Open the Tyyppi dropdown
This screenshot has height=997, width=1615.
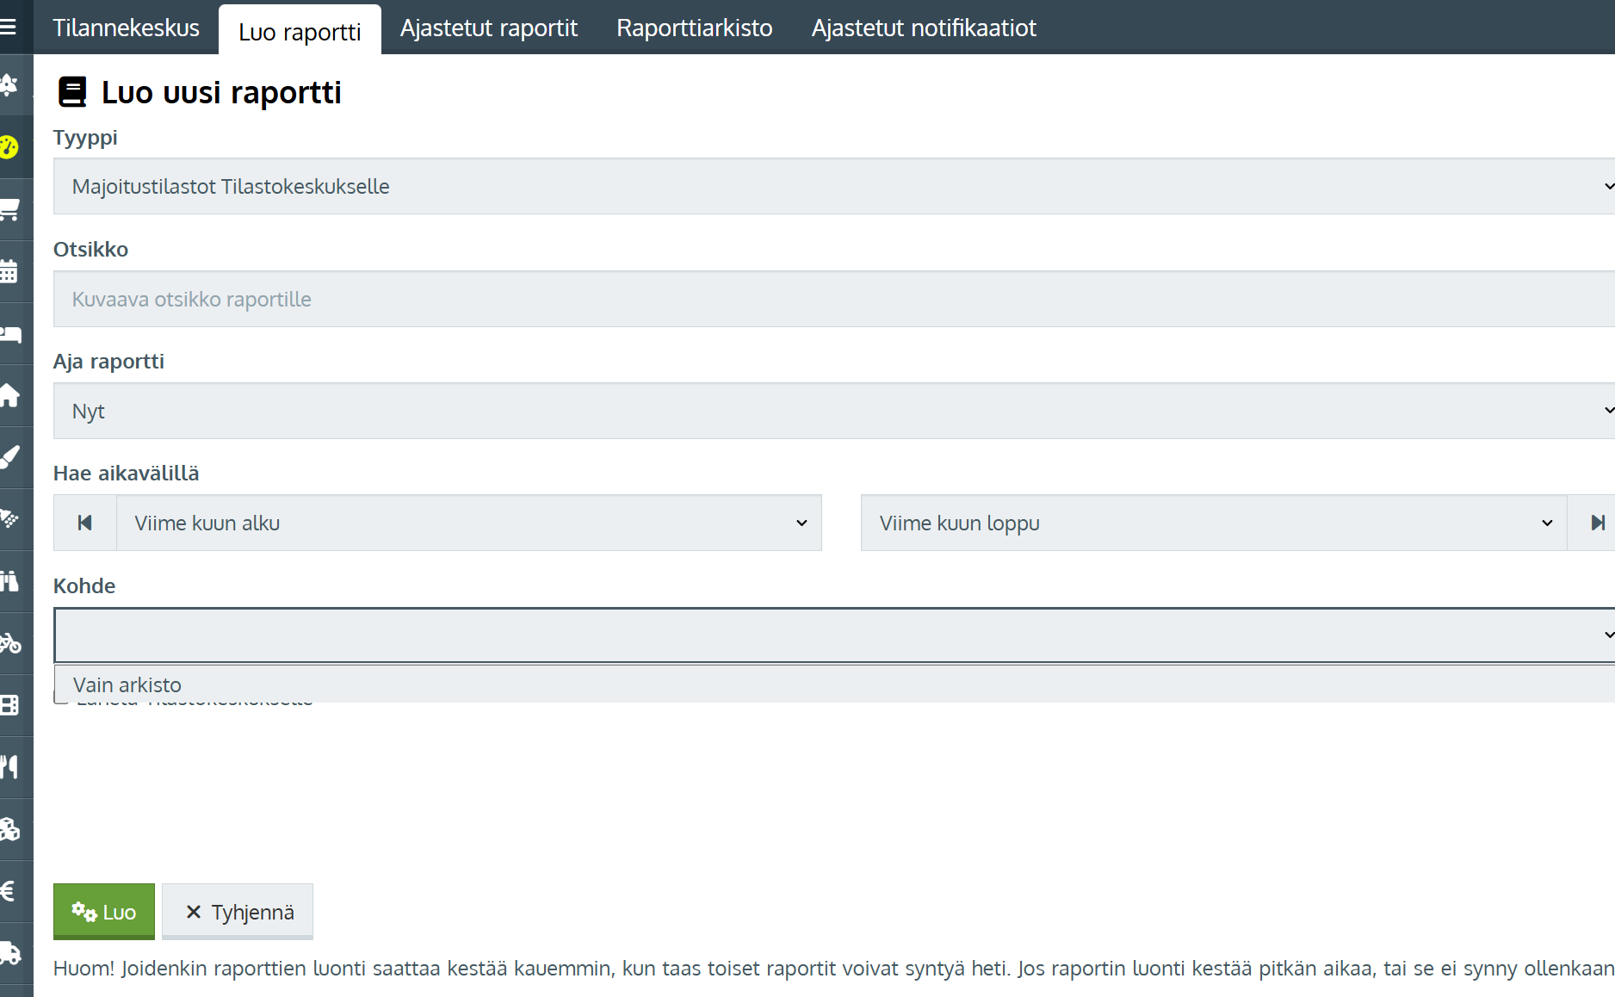pos(833,186)
